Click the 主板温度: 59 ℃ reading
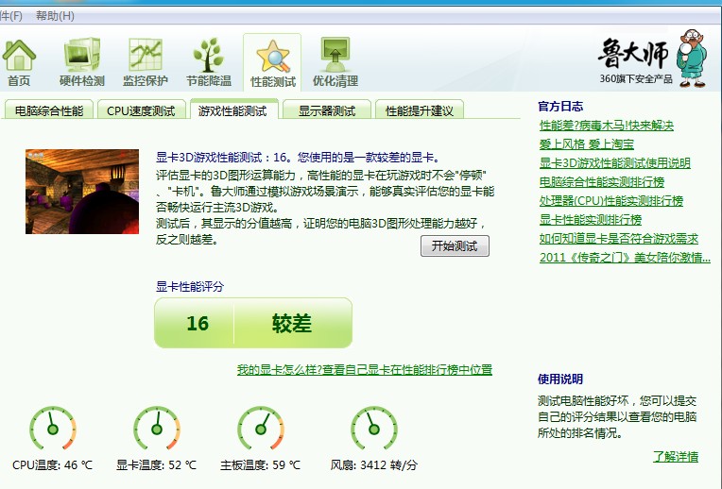The image size is (722, 489). [261, 465]
